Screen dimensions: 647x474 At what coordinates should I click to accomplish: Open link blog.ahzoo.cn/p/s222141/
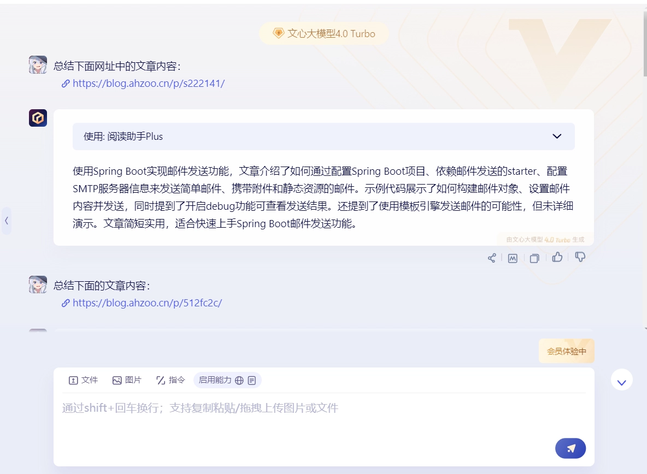148,84
